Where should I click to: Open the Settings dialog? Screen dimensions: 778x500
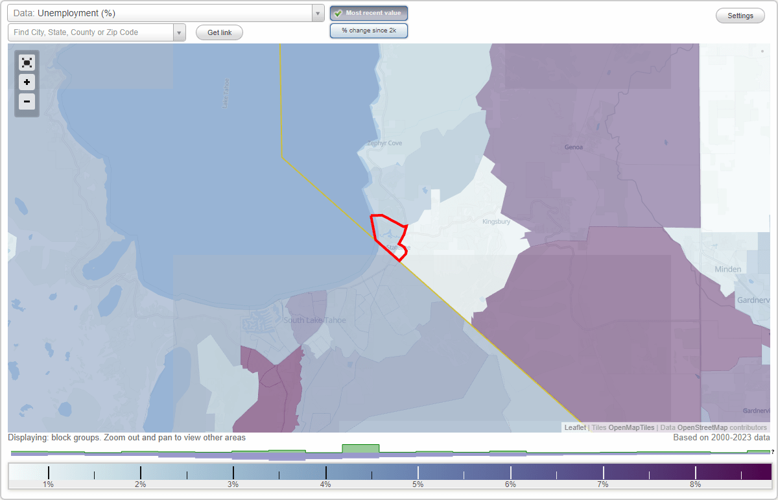740,15
